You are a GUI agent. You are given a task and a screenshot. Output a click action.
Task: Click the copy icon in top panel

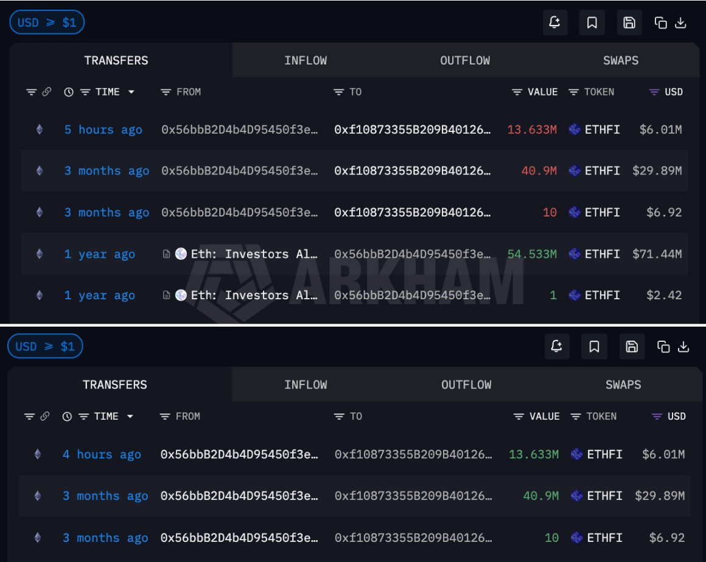click(x=660, y=23)
